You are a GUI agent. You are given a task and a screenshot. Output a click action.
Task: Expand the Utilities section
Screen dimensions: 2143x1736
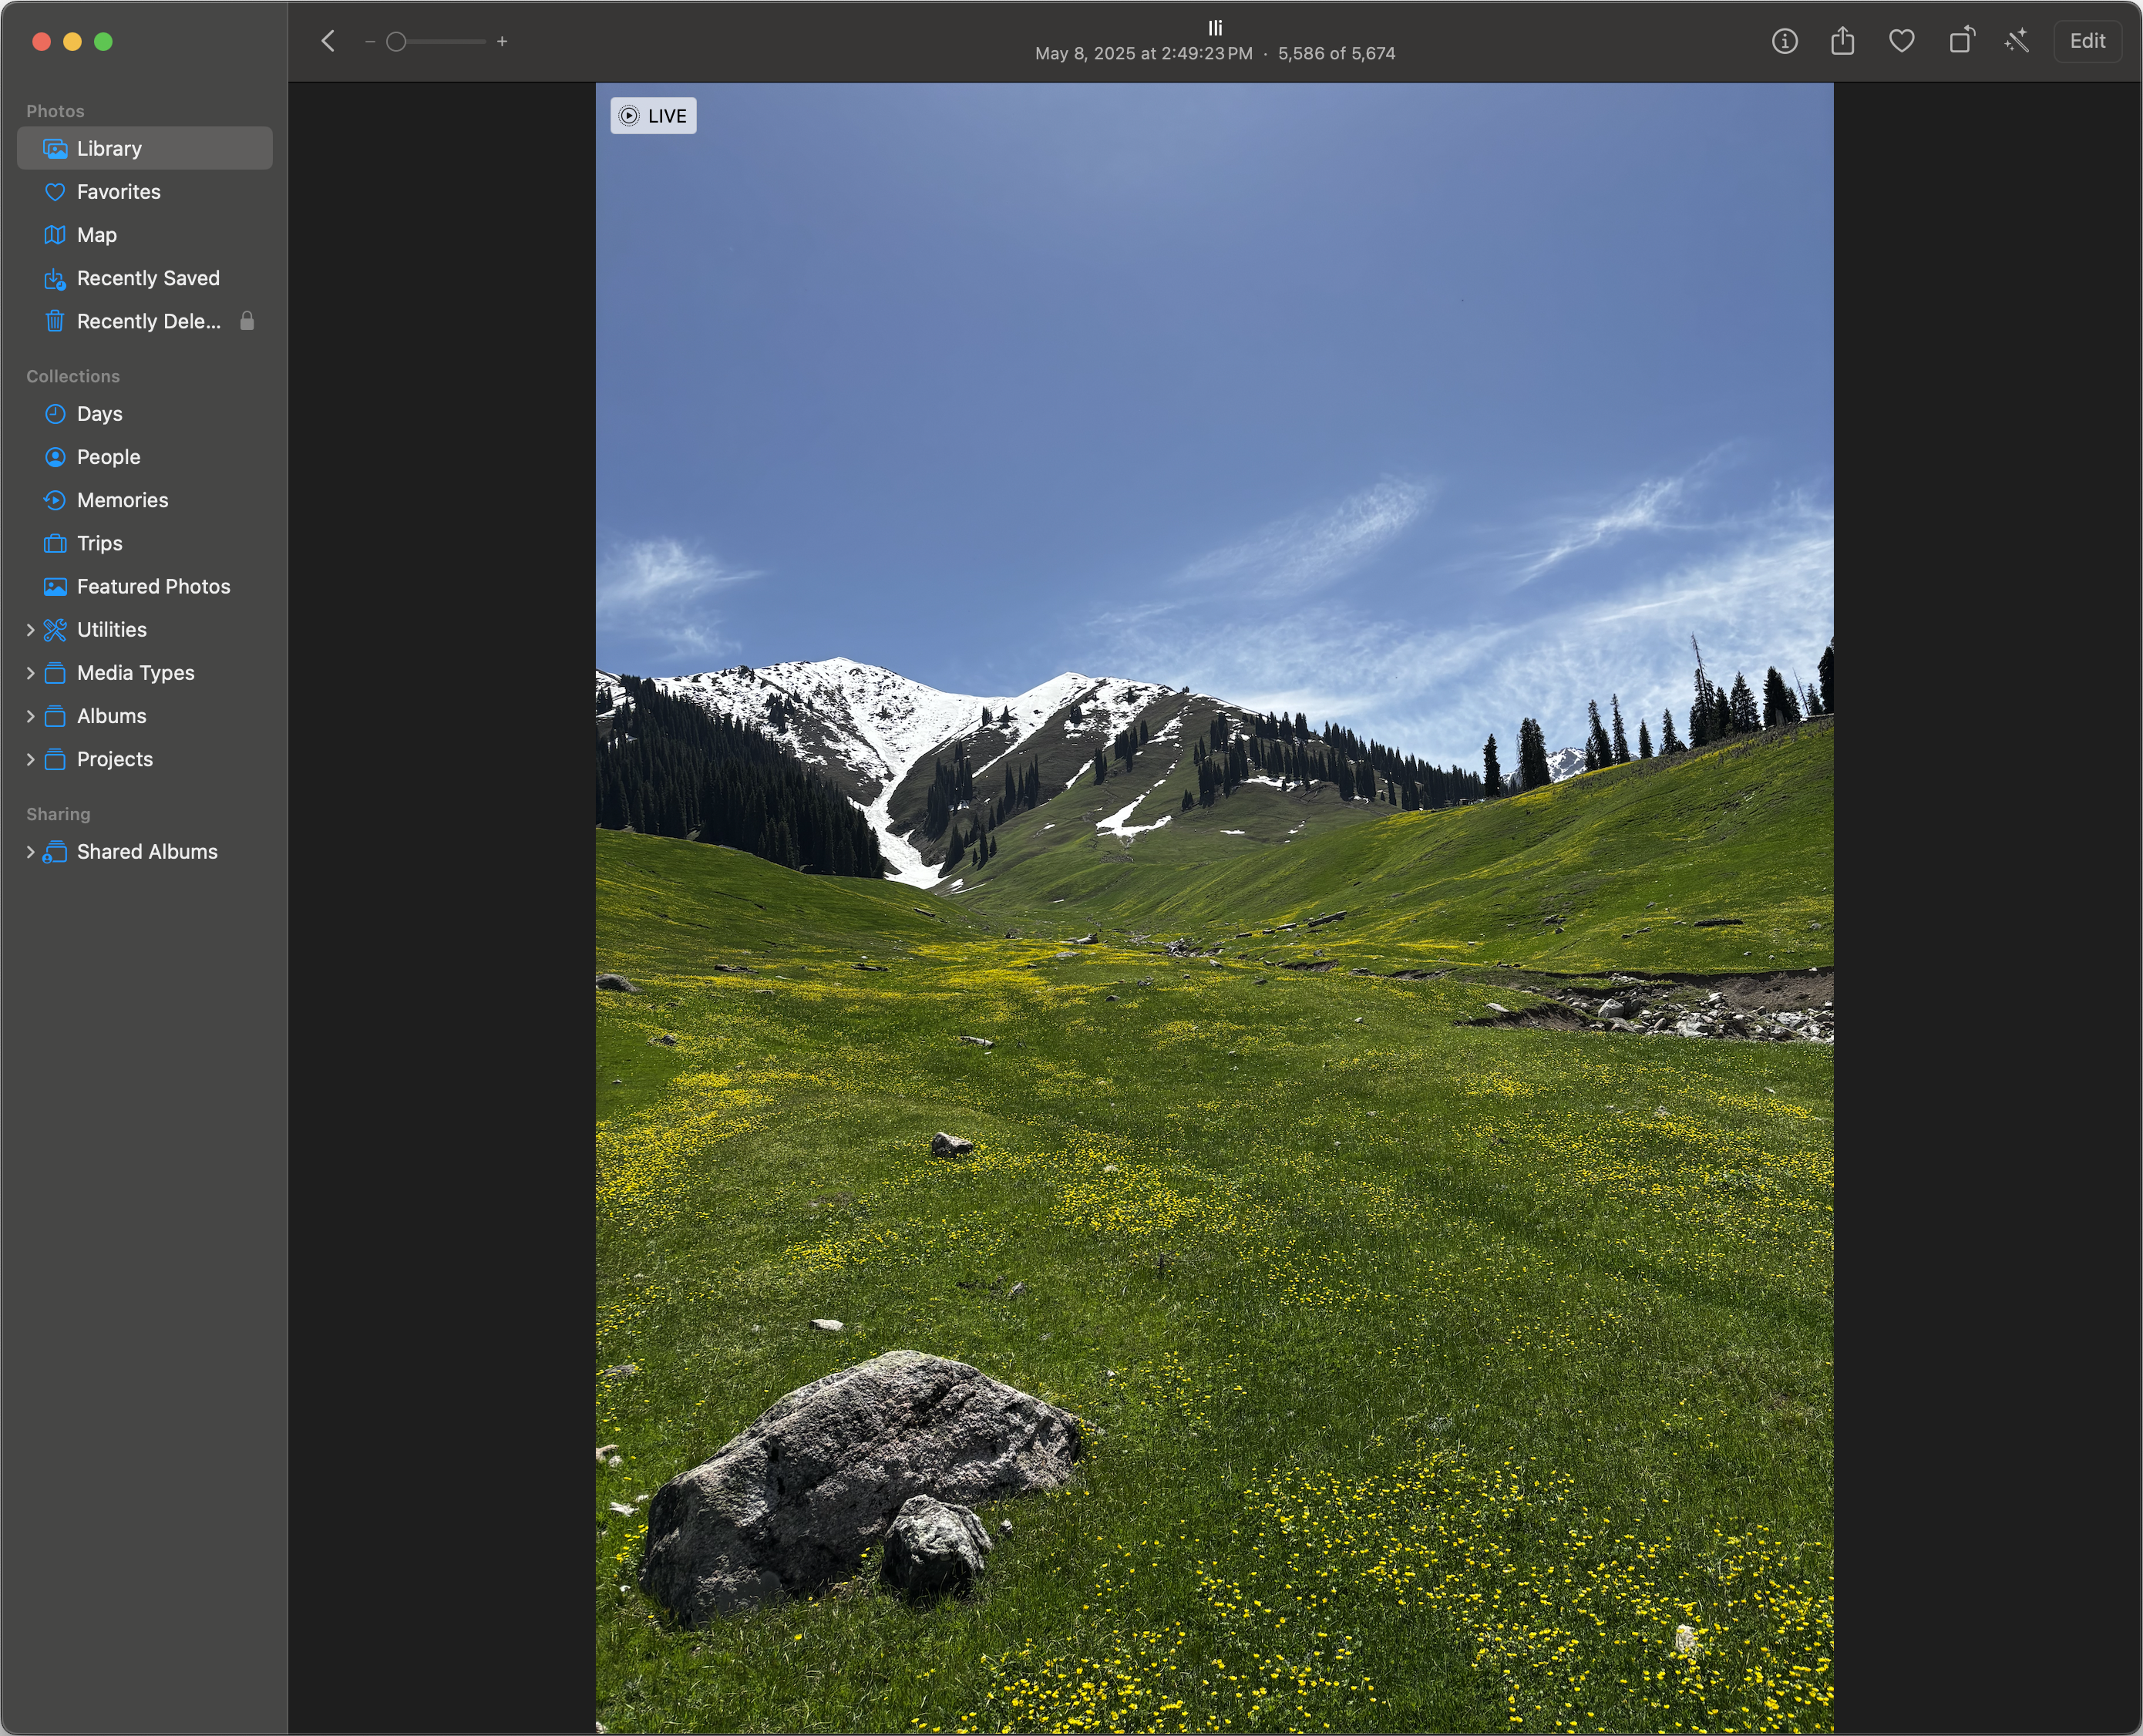[x=30, y=630]
